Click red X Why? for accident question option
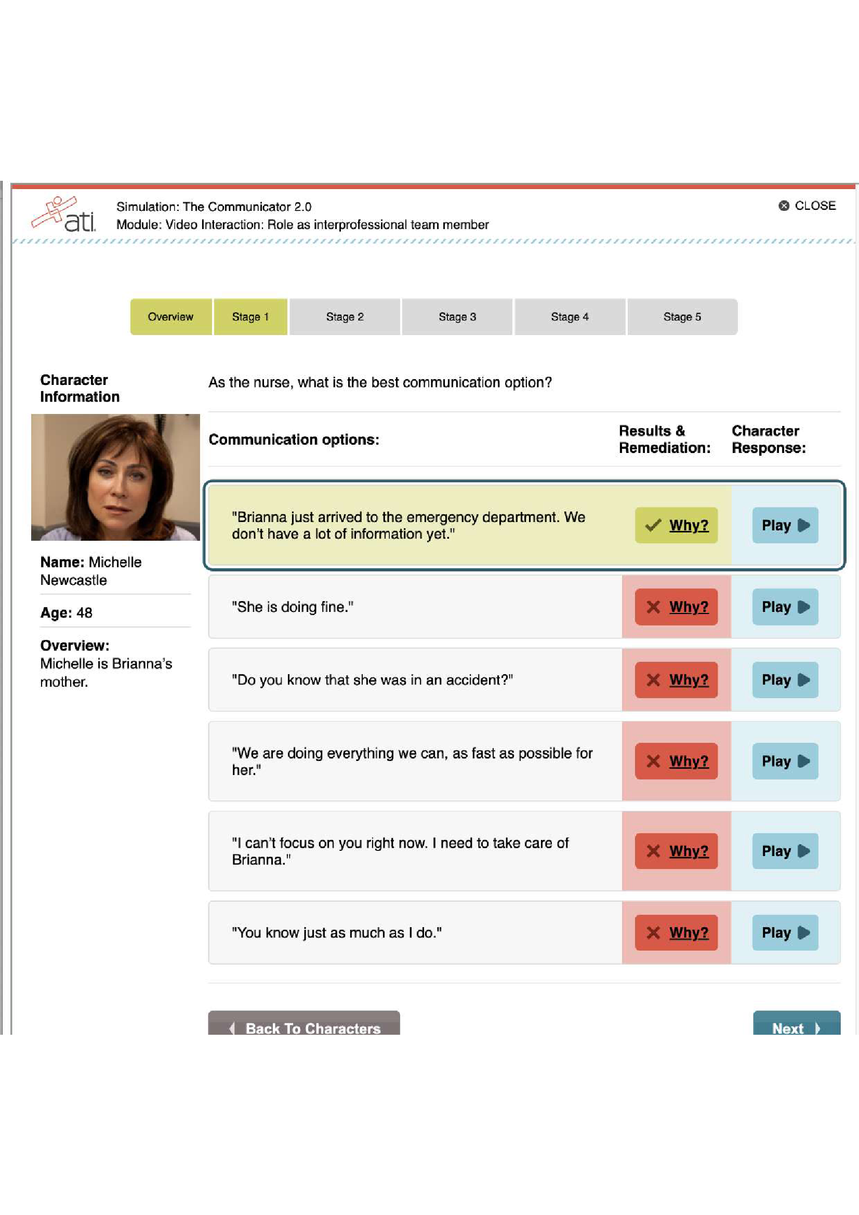This screenshot has width=859, height=1215. (x=676, y=679)
